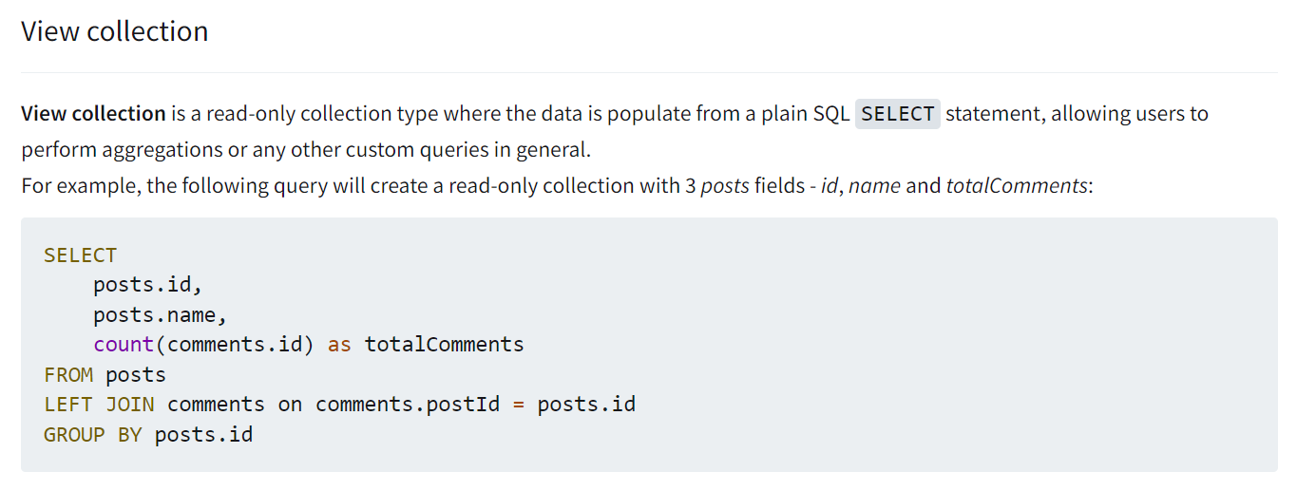The image size is (1297, 491).
Task: Click the italic "name" word in description
Action: (874, 185)
